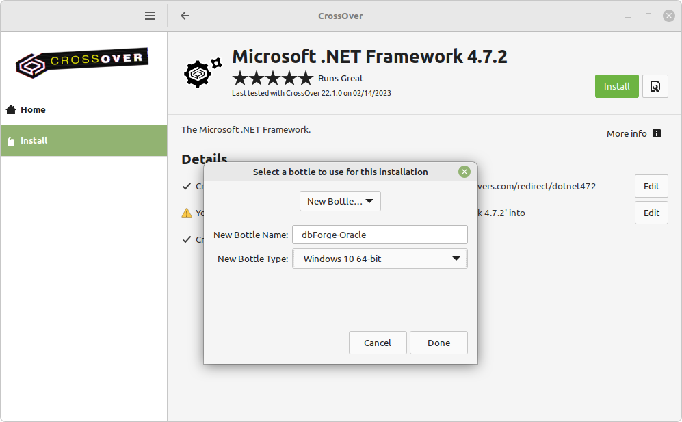
Task: Click the More info icon
Action: (657, 133)
